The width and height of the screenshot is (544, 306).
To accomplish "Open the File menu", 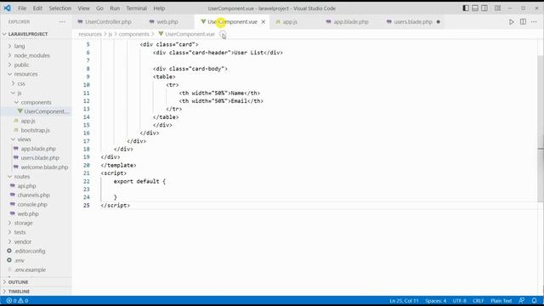I will pos(22,8).
